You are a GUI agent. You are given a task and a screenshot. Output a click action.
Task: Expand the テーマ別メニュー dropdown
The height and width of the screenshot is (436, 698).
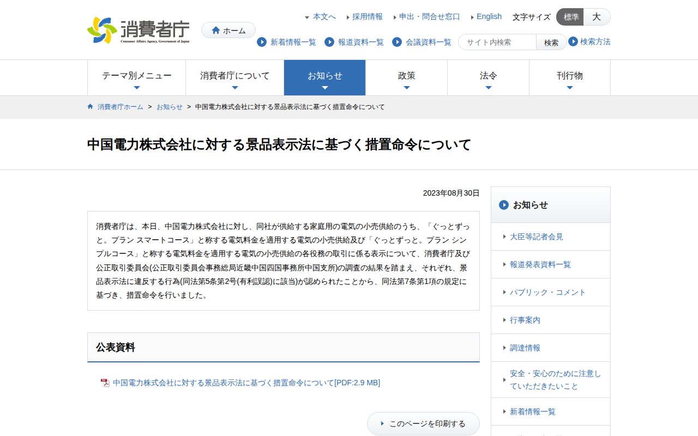click(x=137, y=78)
